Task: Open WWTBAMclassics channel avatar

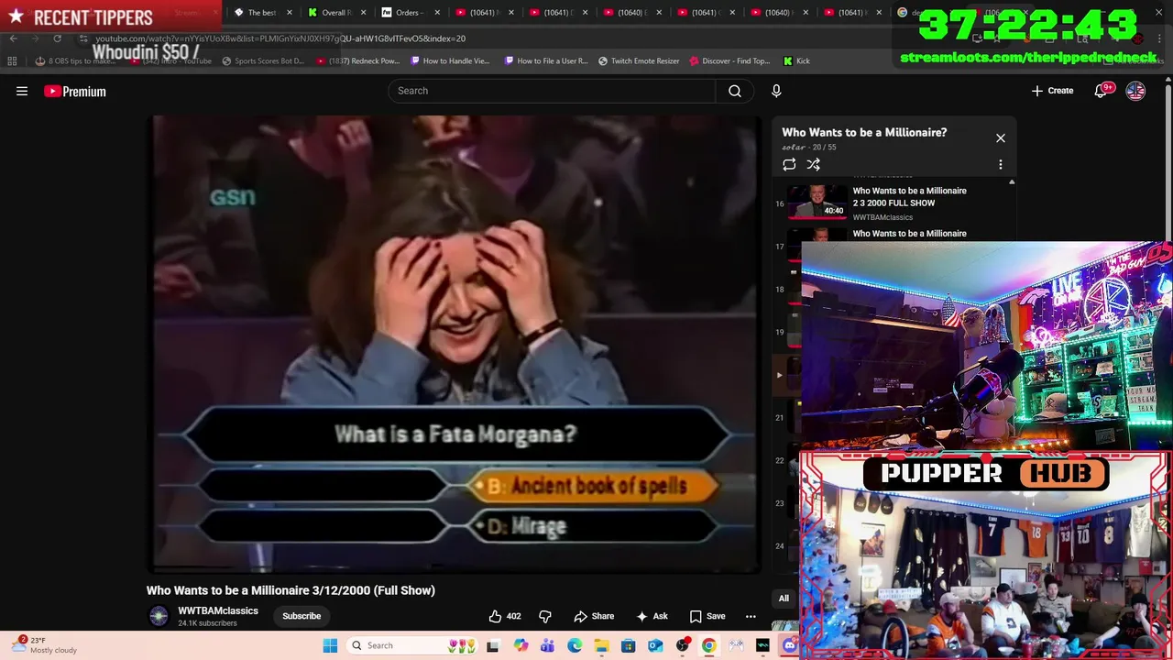Action: pos(159,616)
